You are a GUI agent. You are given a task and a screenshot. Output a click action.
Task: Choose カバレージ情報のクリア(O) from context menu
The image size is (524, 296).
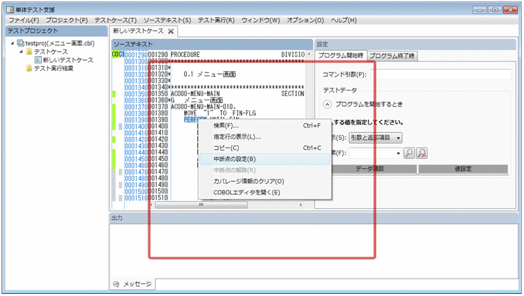[265, 181]
